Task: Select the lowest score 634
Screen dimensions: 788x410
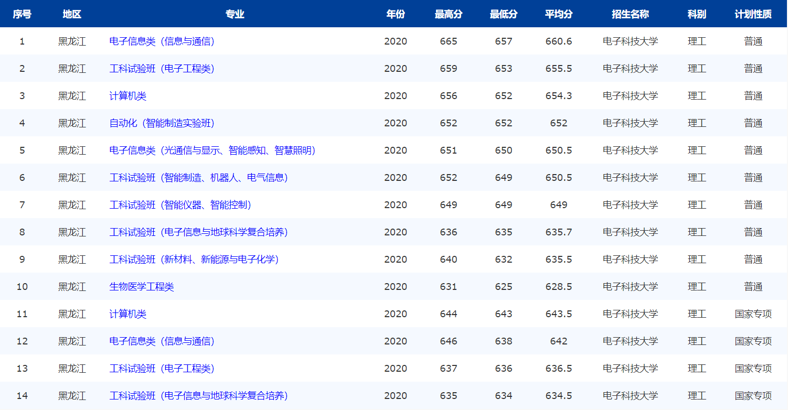Action: (504, 395)
